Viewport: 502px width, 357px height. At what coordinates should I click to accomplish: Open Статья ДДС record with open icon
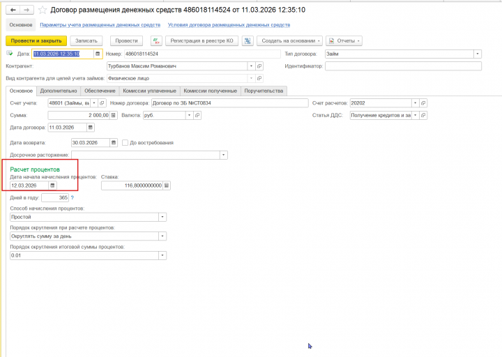423,115
